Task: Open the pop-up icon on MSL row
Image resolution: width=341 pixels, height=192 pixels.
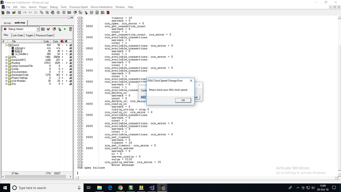Action: (70, 57)
